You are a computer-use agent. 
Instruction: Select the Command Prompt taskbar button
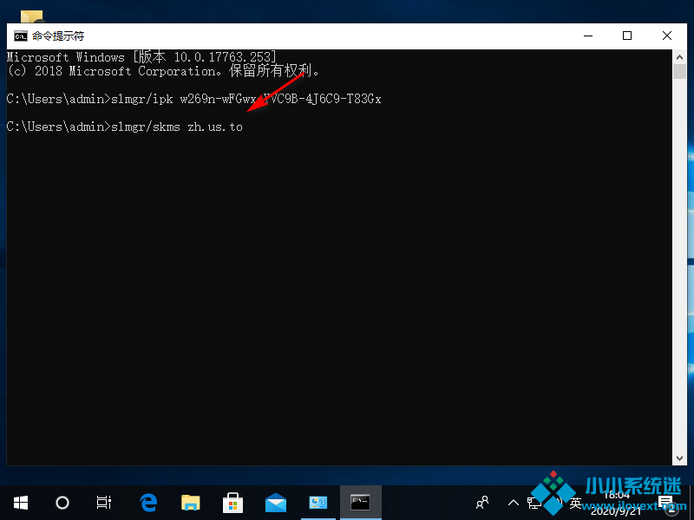pyautogui.click(x=360, y=503)
